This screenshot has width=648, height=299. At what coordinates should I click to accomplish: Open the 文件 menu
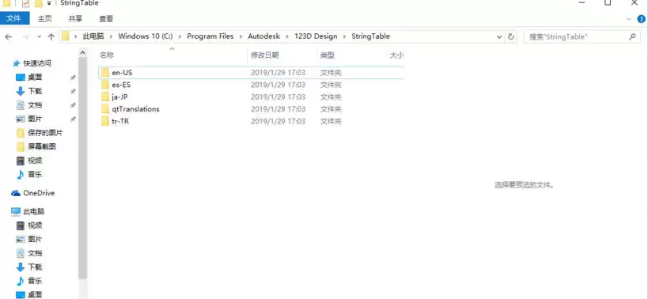point(14,18)
